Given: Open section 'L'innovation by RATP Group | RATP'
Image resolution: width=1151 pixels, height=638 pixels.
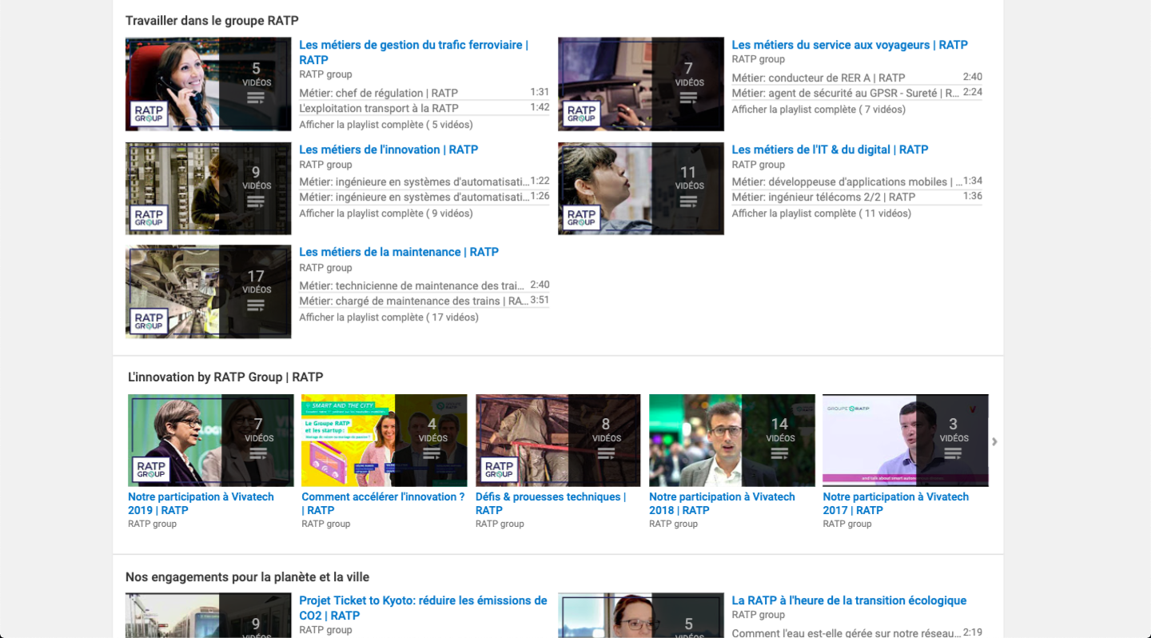Looking at the screenshot, I should (x=225, y=377).
